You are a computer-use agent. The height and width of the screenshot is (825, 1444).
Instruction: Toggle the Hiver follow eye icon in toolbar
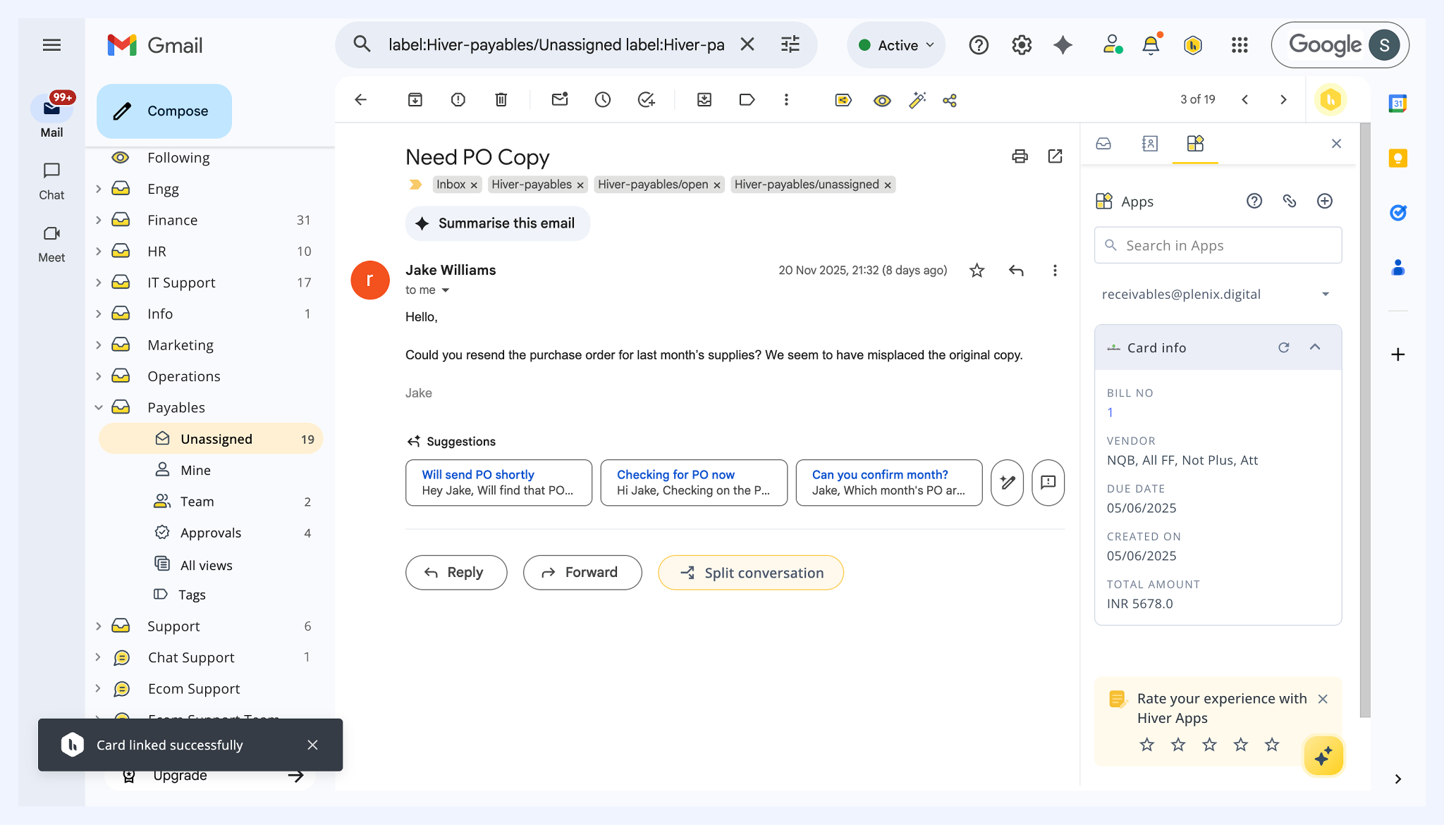click(881, 100)
